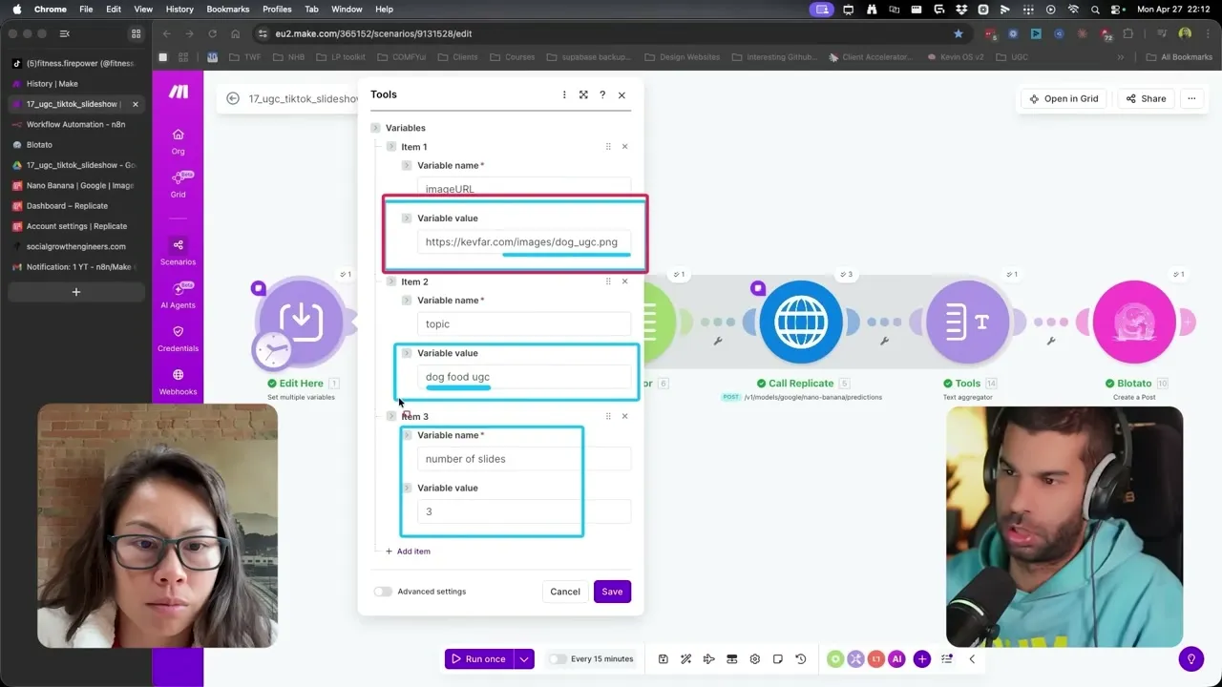The image size is (1222, 687).
Task: Open the red circle in bottom toolbar
Action: pyautogui.click(x=876, y=658)
